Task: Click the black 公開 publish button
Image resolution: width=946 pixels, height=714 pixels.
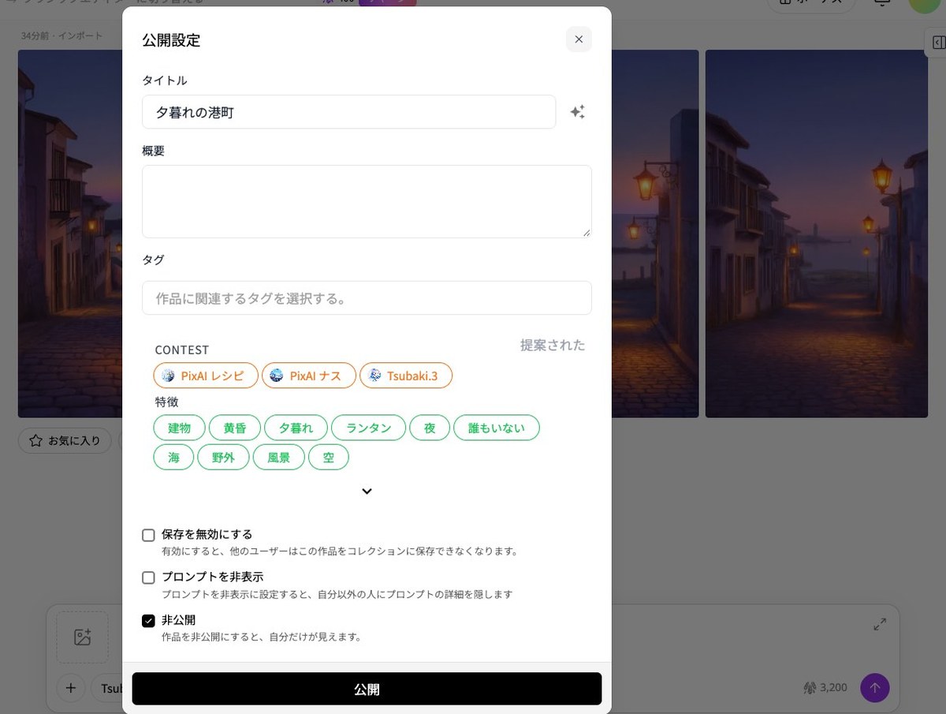Action: (367, 689)
